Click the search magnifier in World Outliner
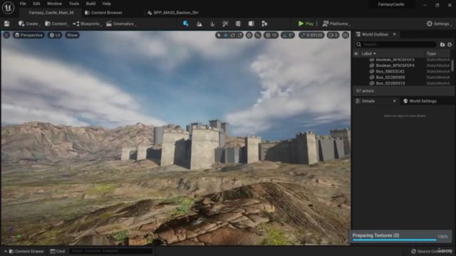456x256 pixels. coord(359,44)
